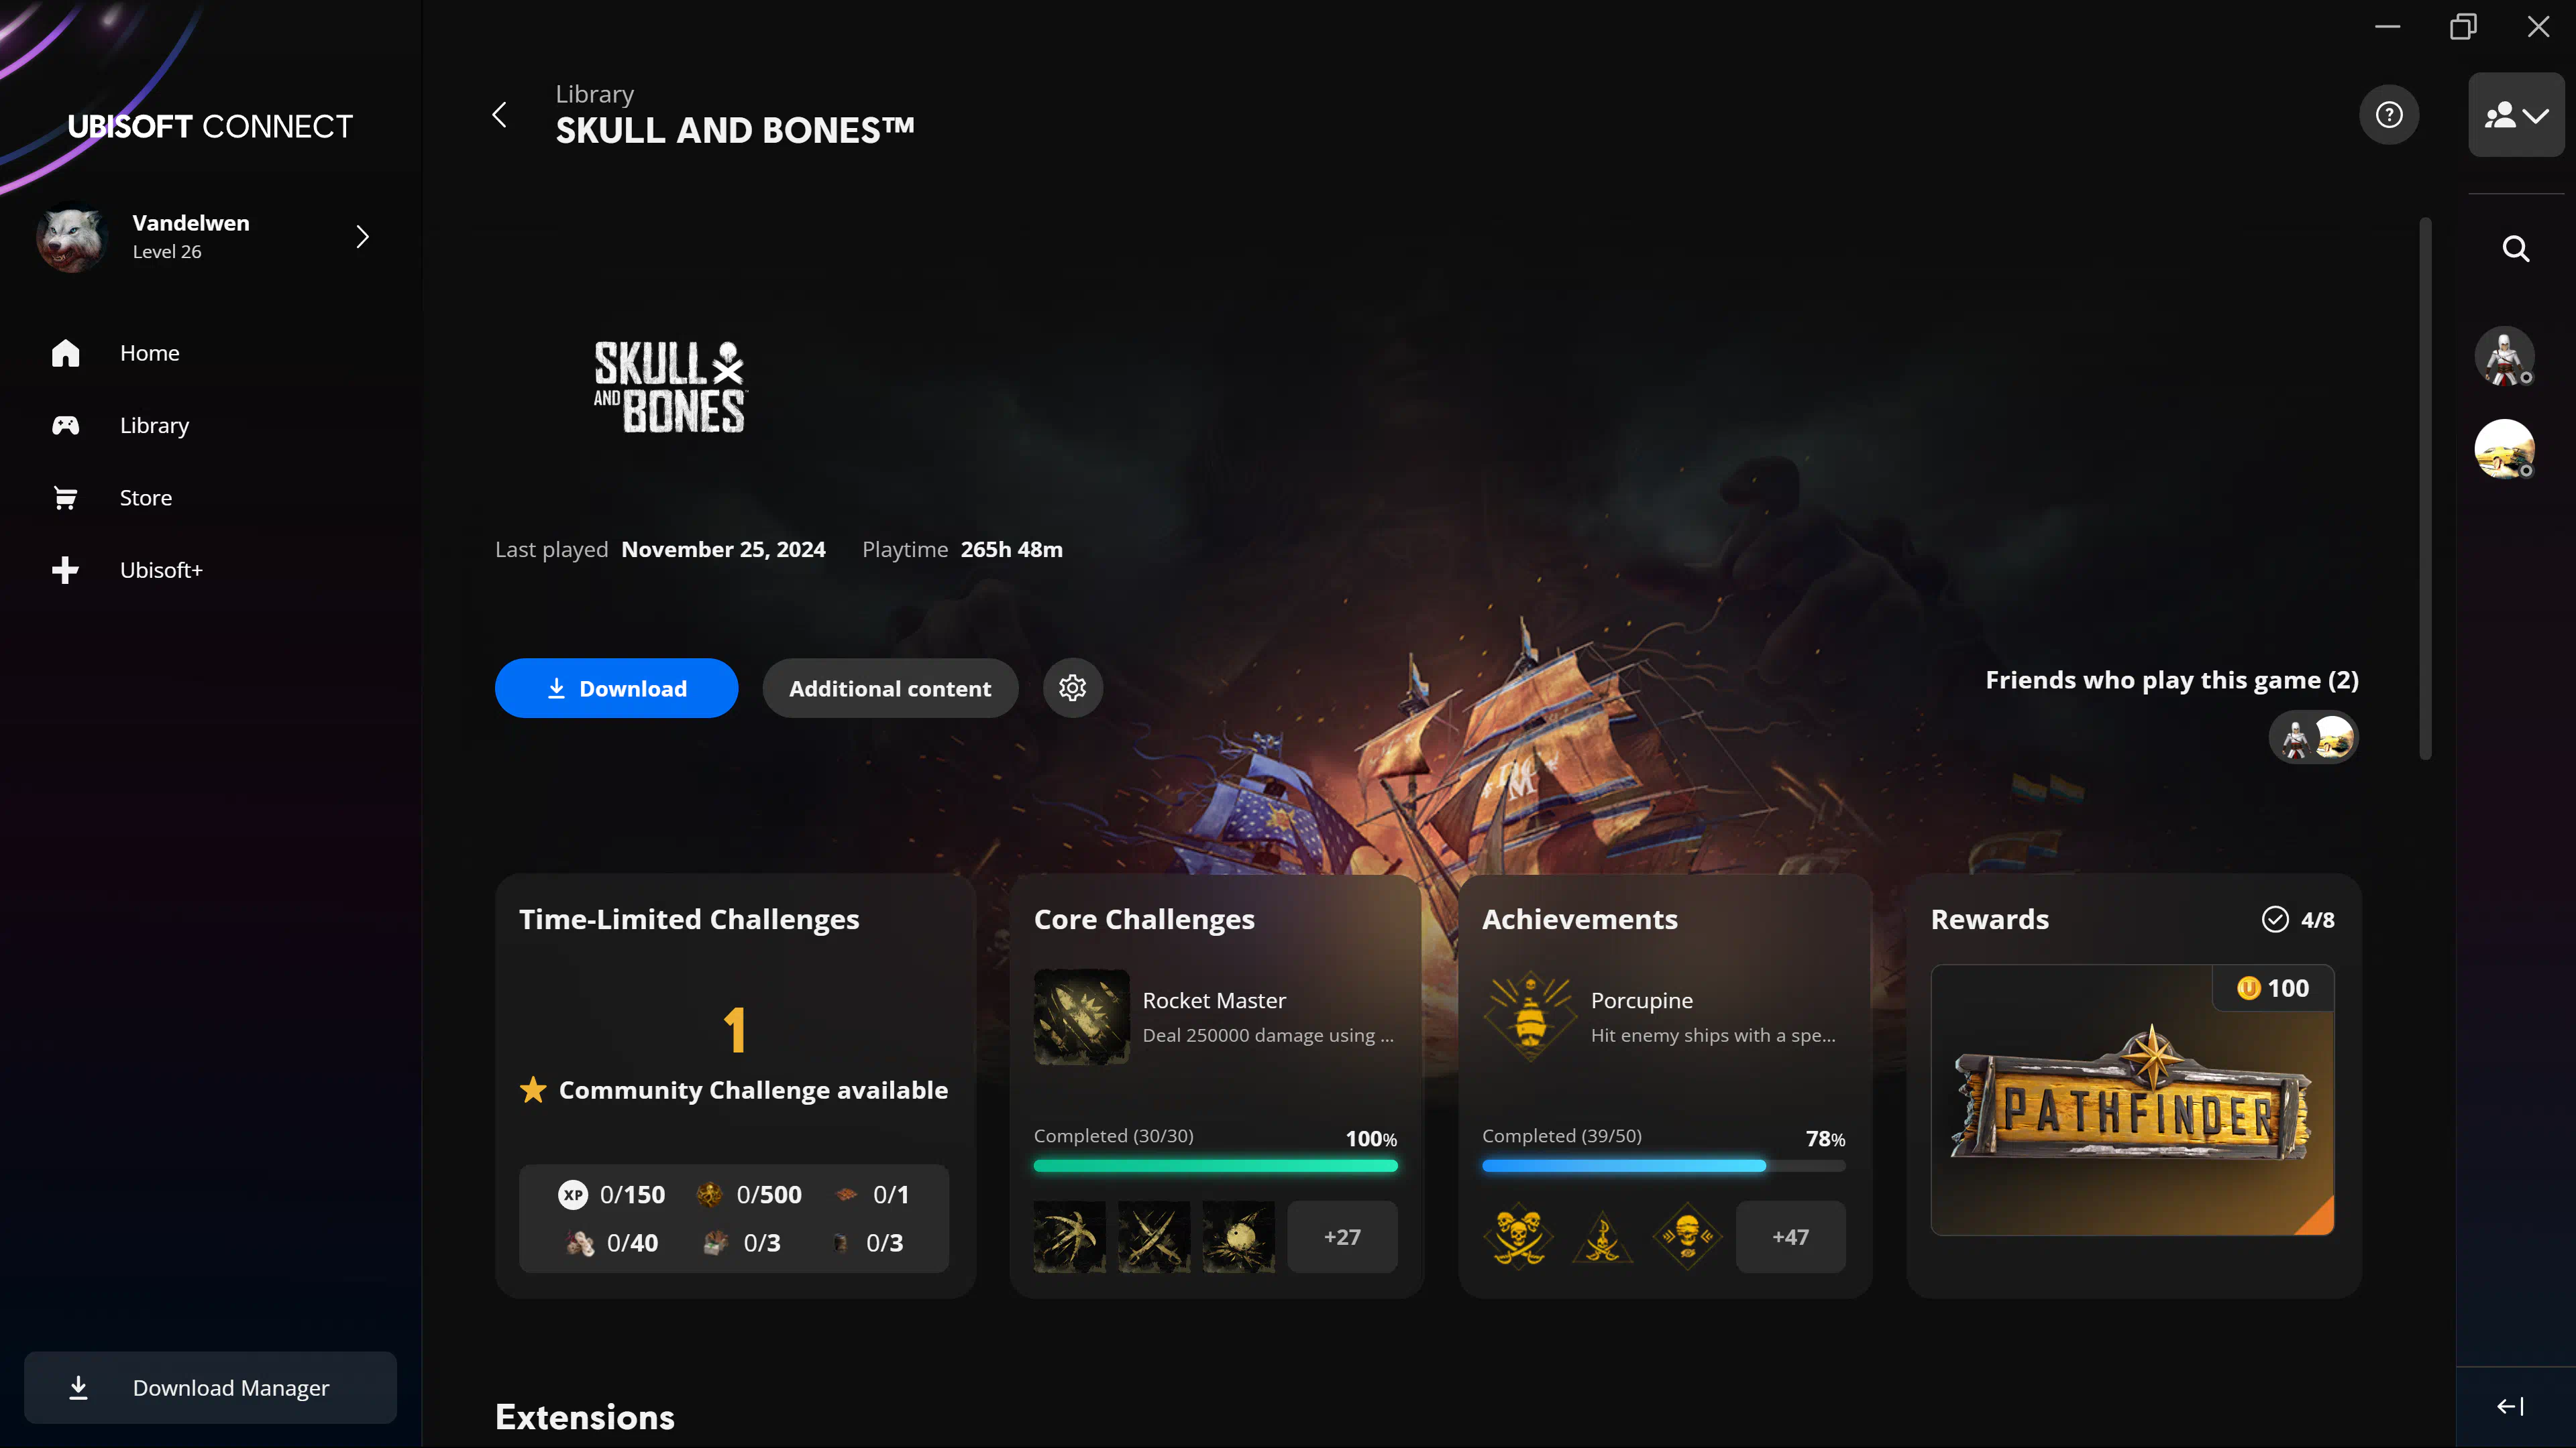Click the blue Download button

pos(616,688)
